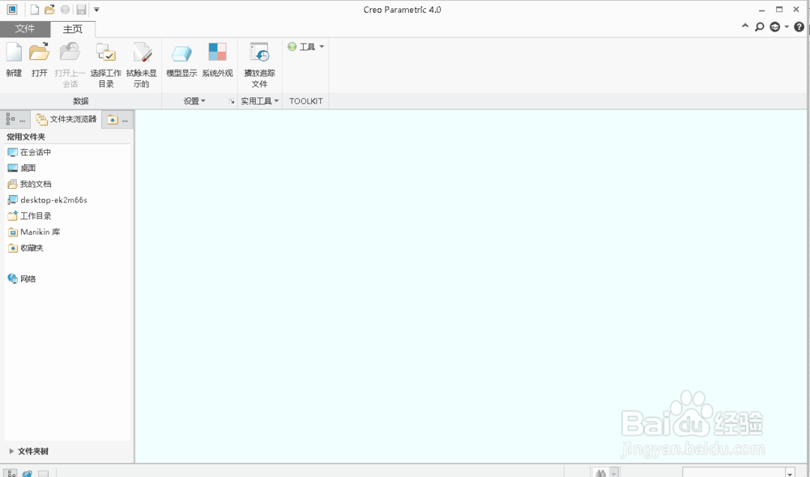Select the 网络 entry
The height and width of the screenshot is (477, 810).
coord(22,279)
